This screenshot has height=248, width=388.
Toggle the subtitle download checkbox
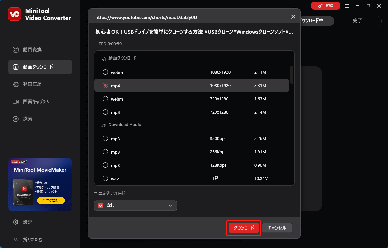click(101, 206)
